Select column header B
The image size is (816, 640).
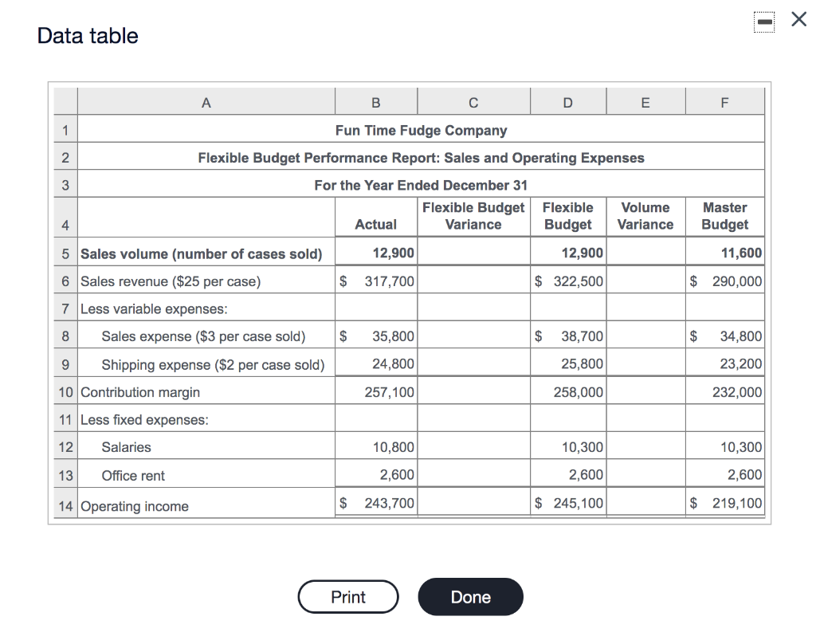375,101
